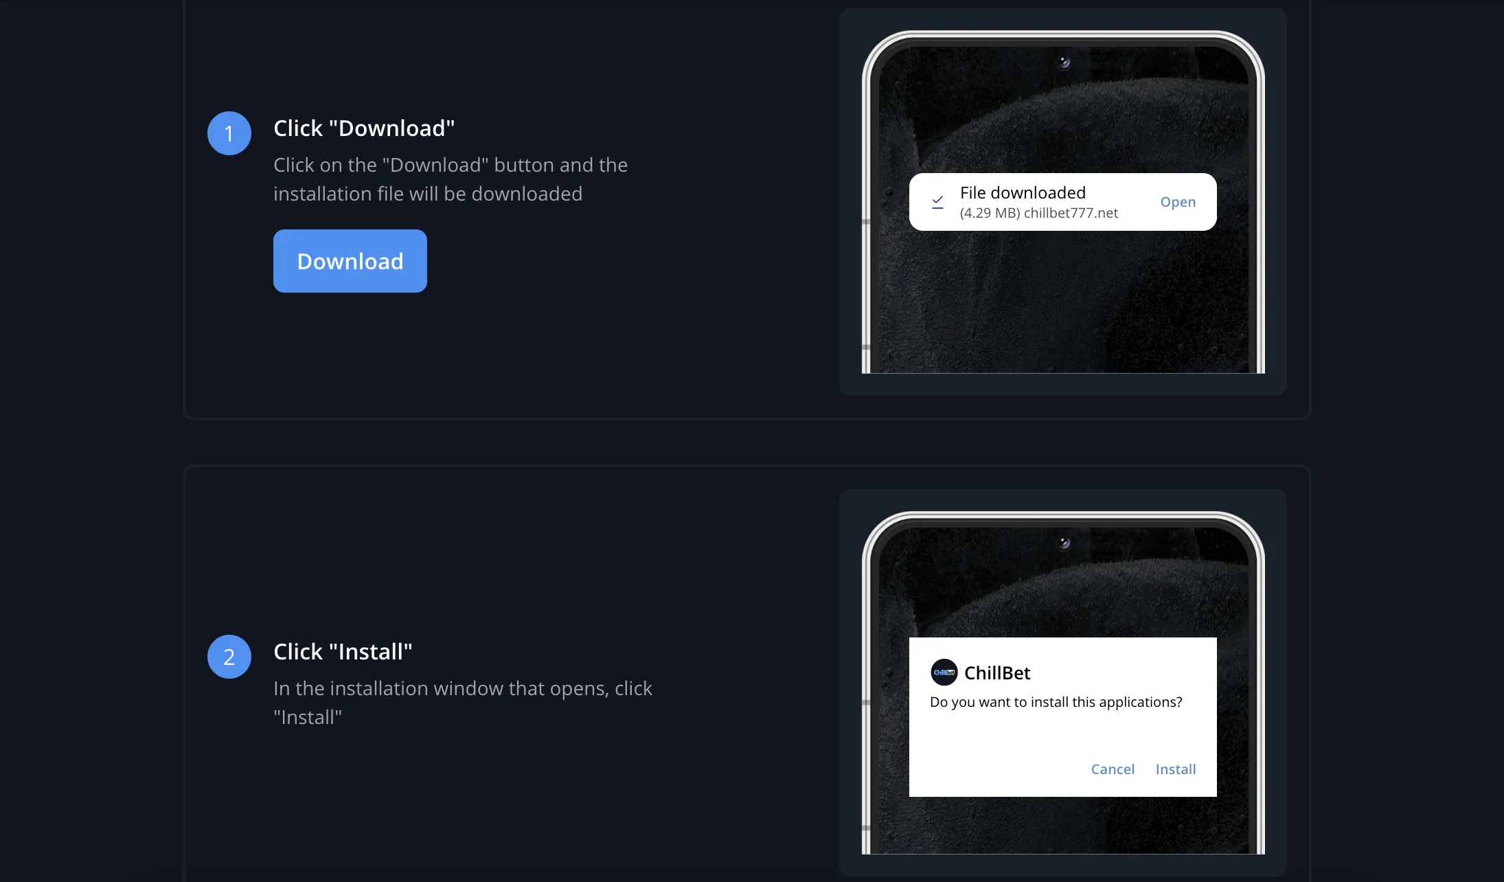Click the '(4.29 MB) chillbet777.net' file text
Screen dimensions: 1504x882
1038,213
